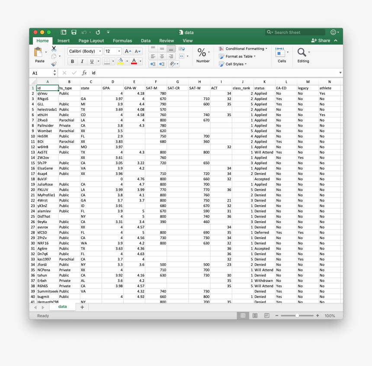Select column K header
This screenshot has width=372, height=366.
pyautogui.click(x=264, y=82)
